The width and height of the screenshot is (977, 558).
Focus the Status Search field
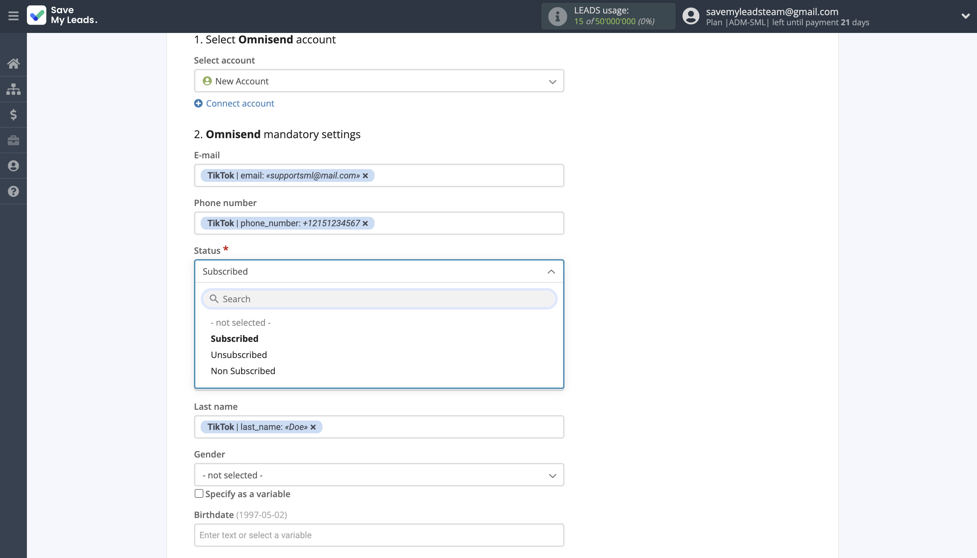[x=379, y=299]
